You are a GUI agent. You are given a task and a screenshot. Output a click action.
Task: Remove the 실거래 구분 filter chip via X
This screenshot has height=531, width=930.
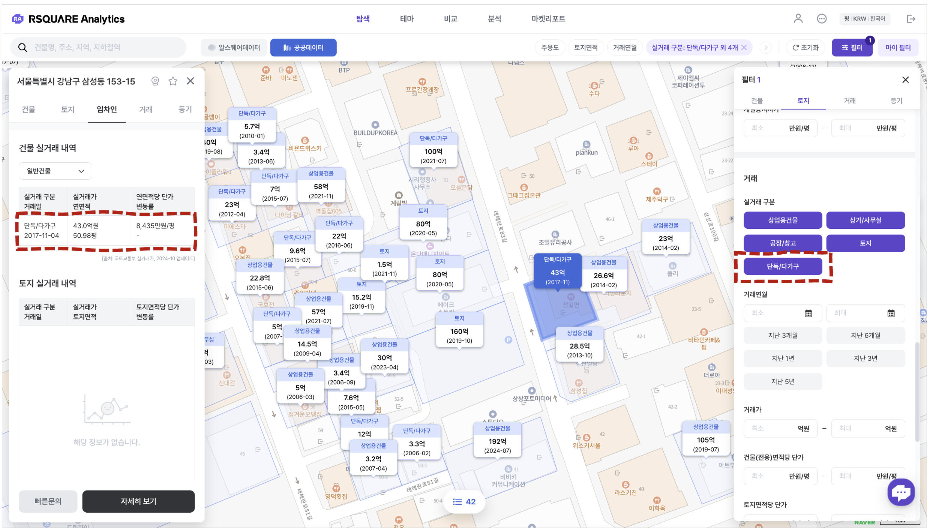744,48
